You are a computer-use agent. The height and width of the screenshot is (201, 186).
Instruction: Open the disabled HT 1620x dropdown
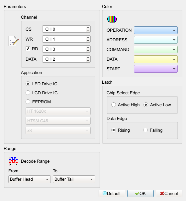click(x=58, y=111)
